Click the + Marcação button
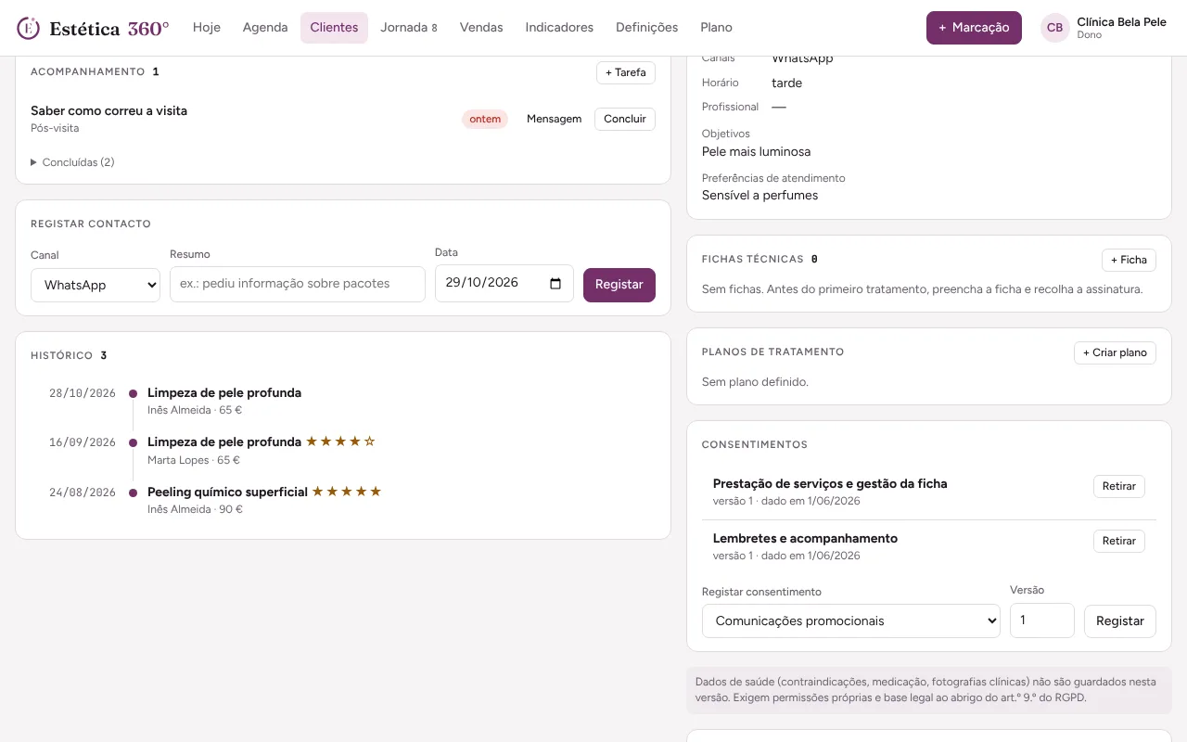The height and width of the screenshot is (742, 1187). (x=974, y=28)
